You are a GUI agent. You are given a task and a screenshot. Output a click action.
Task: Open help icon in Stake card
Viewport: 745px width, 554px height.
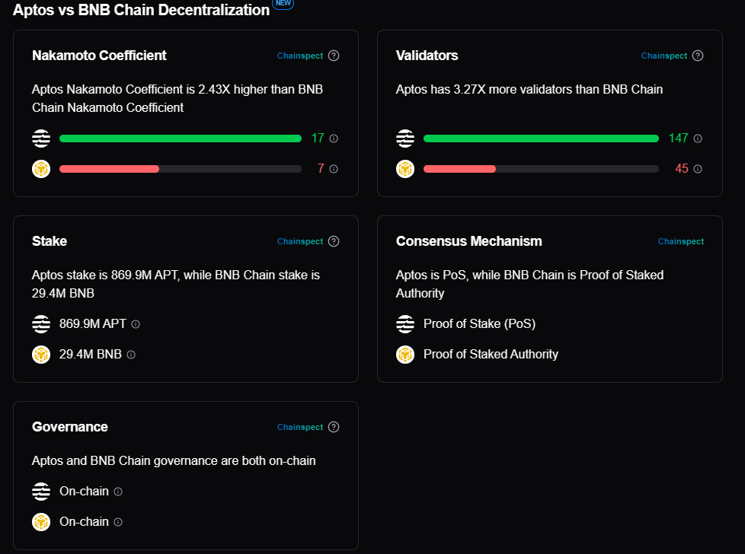[334, 241]
